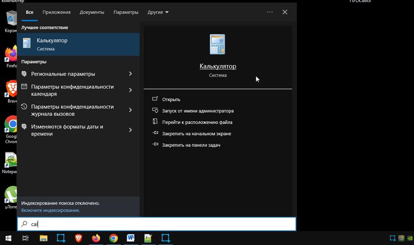
Task: Click the second Snip & Sketch taskbar icon
Action: pos(166,238)
